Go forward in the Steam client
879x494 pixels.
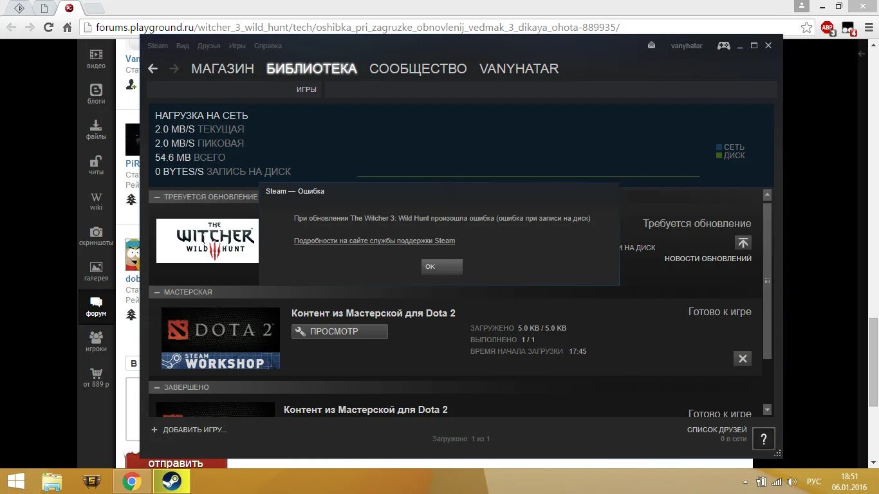click(x=174, y=69)
